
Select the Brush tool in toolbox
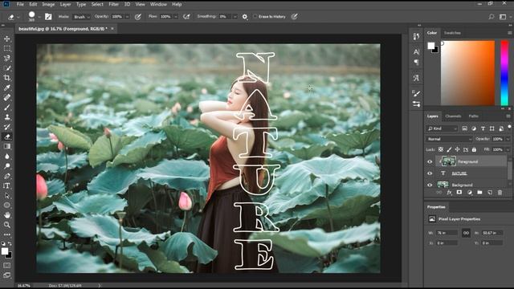[x=7, y=108]
